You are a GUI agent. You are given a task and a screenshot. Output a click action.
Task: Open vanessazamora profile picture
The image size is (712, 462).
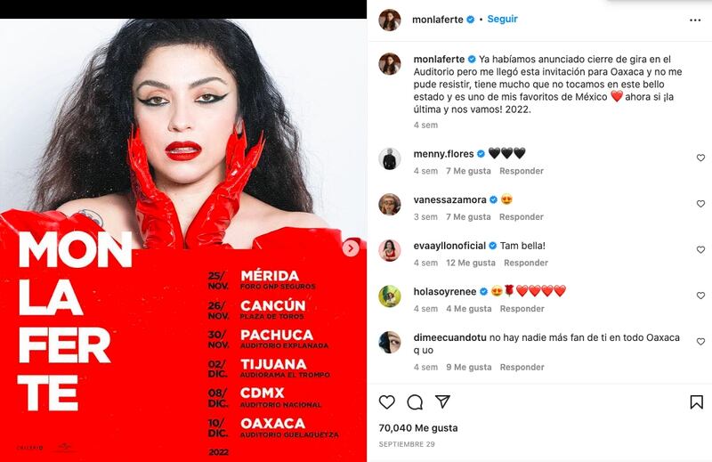pos(390,204)
